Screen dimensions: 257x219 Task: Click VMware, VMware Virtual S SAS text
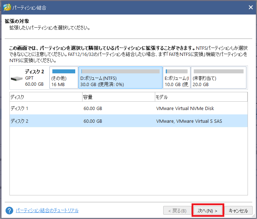point(189,121)
